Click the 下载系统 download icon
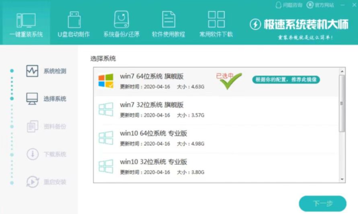Viewport: 358px width, 214px height. point(32,154)
